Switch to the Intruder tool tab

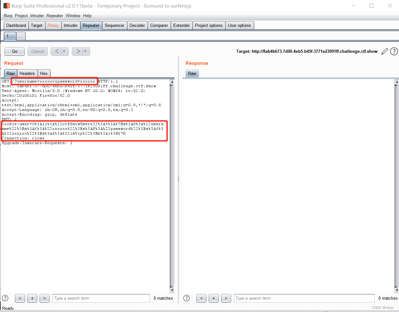[x=71, y=25]
